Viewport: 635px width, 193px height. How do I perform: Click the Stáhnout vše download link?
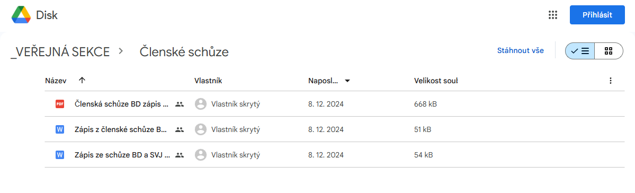coord(521,51)
